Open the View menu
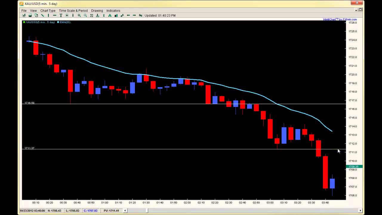This screenshot has height=215, width=382. [x=33, y=10]
